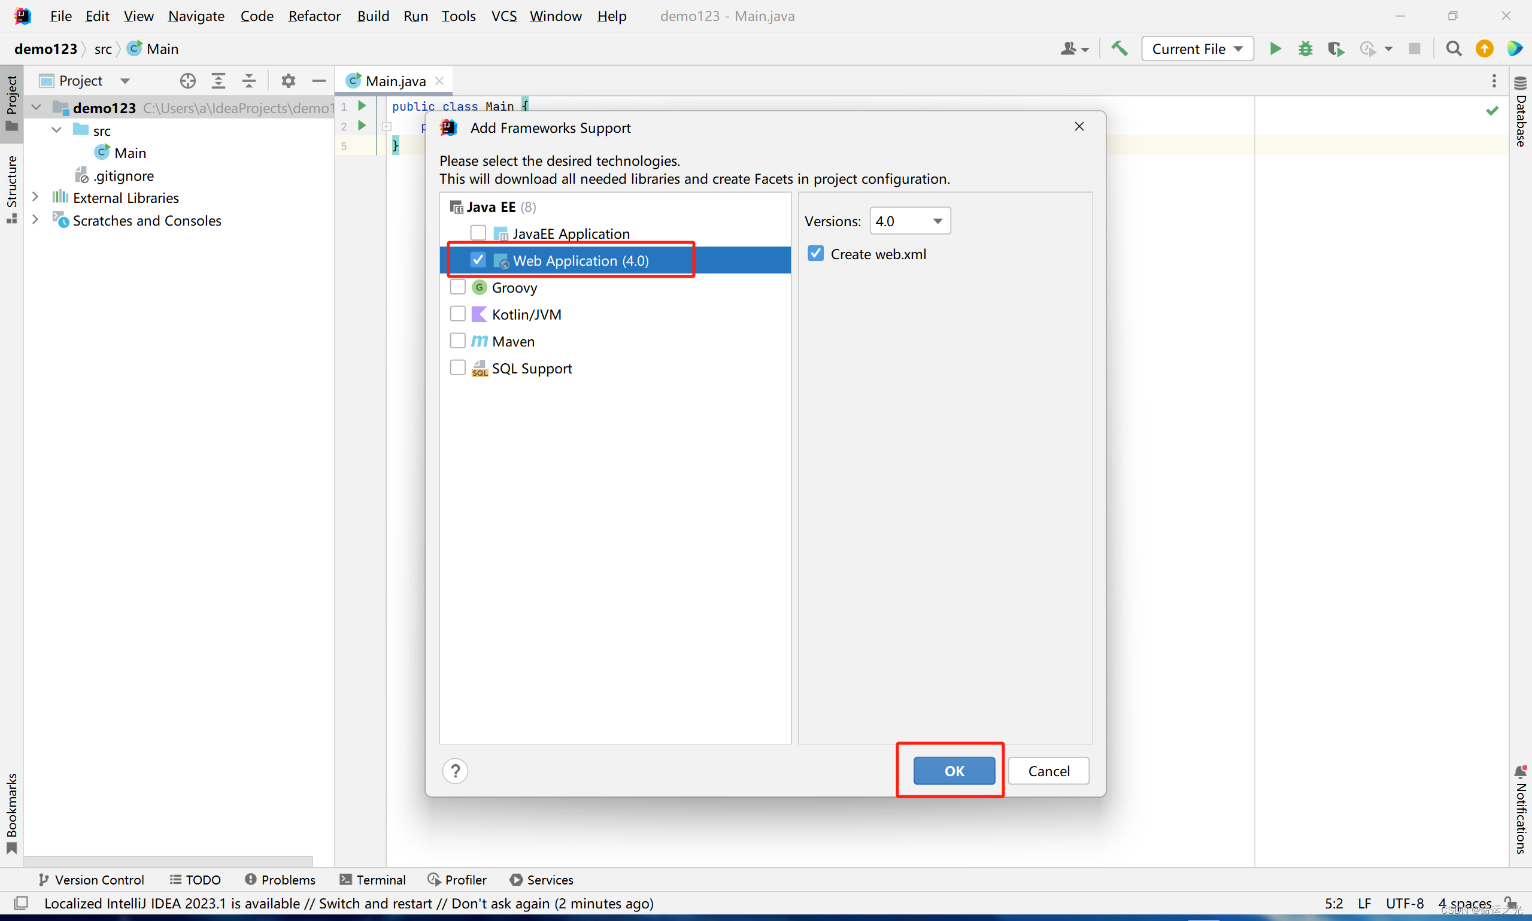Click the VCS menu item
This screenshot has width=1532, height=921.
click(x=502, y=16)
